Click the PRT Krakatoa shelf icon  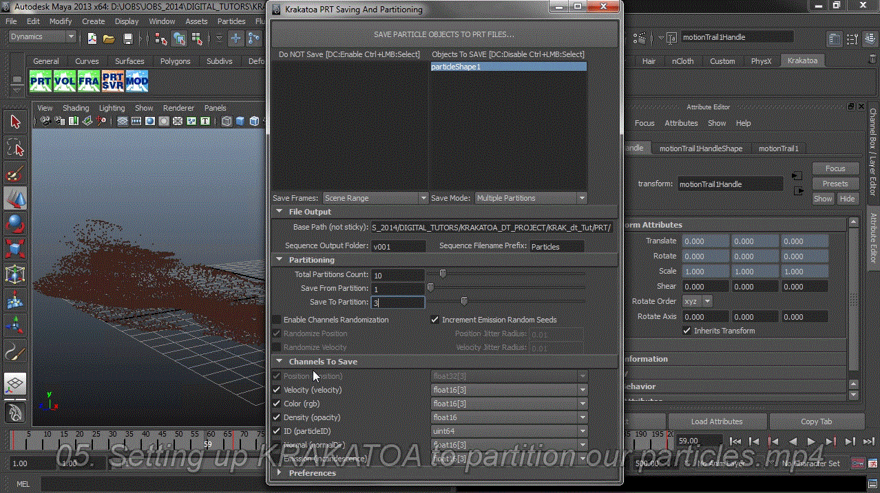(41, 81)
